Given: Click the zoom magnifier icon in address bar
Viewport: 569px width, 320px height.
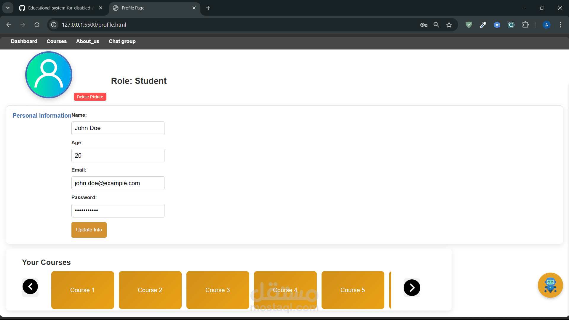Looking at the screenshot, I should click(x=436, y=25).
